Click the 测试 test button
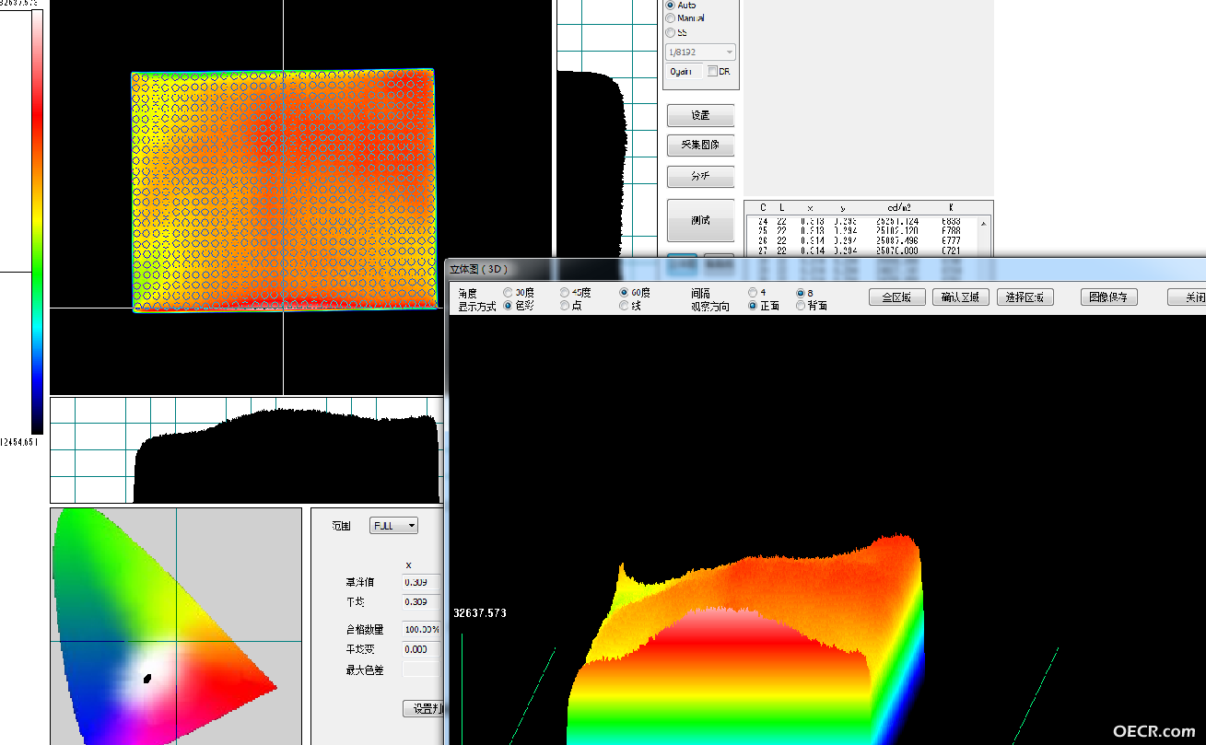 click(701, 221)
